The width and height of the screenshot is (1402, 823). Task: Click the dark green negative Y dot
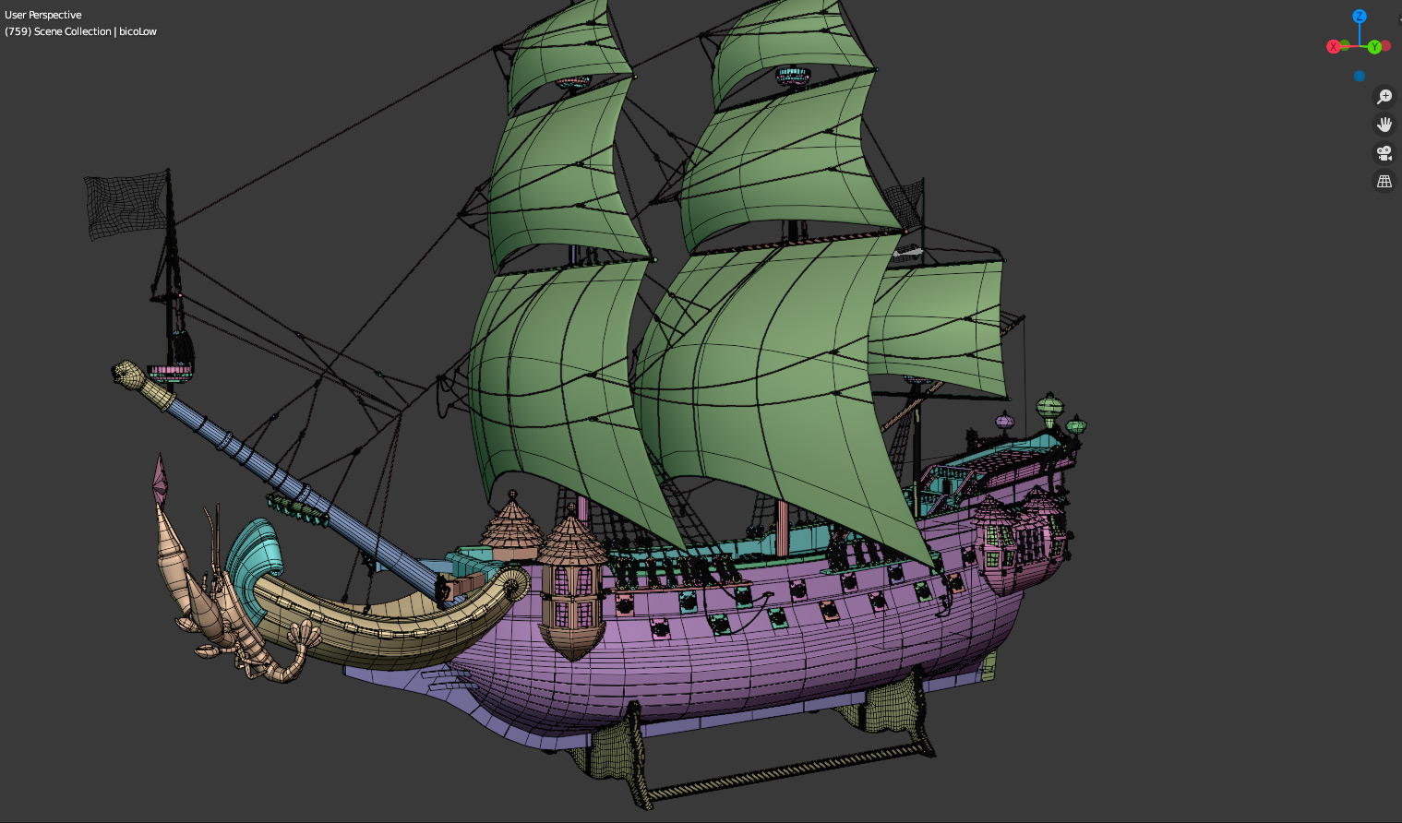click(1345, 44)
